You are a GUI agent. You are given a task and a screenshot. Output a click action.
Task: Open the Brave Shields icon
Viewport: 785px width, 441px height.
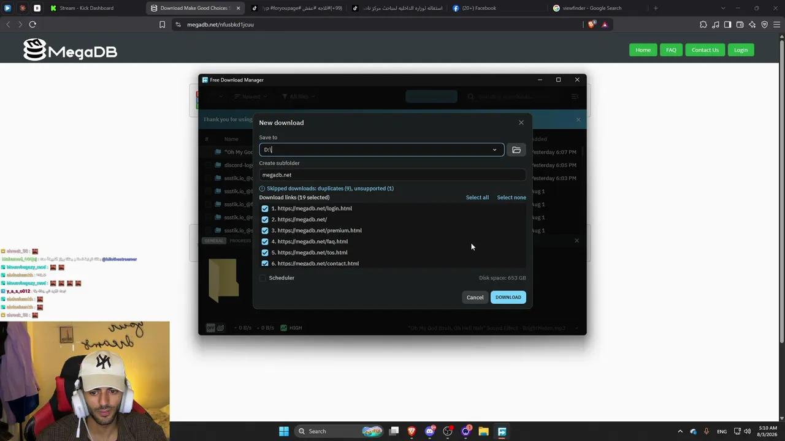tap(591, 24)
